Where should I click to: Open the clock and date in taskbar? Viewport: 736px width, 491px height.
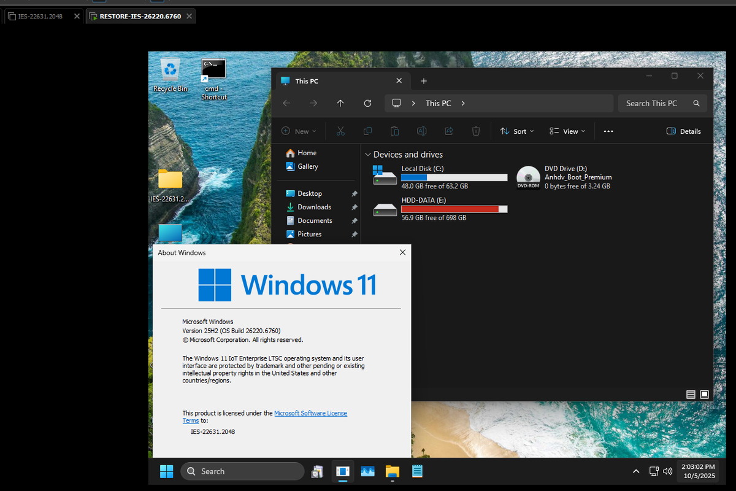pyautogui.click(x=698, y=471)
